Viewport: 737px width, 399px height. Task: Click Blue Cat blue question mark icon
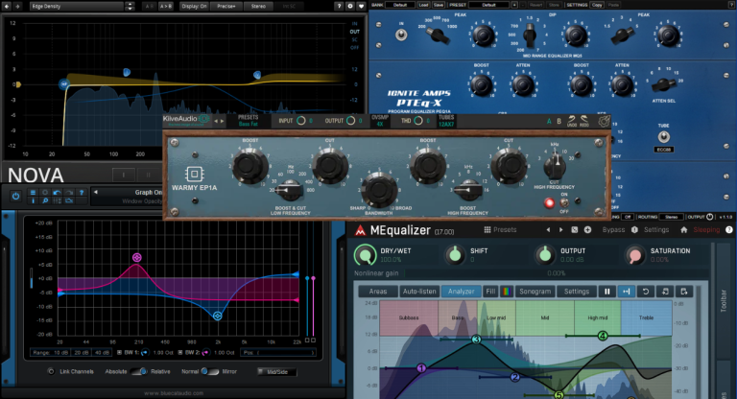click(82, 192)
